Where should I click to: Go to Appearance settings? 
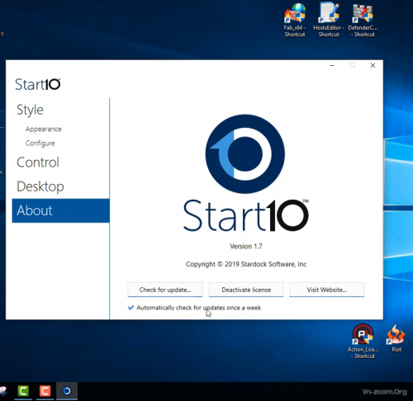(44, 129)
